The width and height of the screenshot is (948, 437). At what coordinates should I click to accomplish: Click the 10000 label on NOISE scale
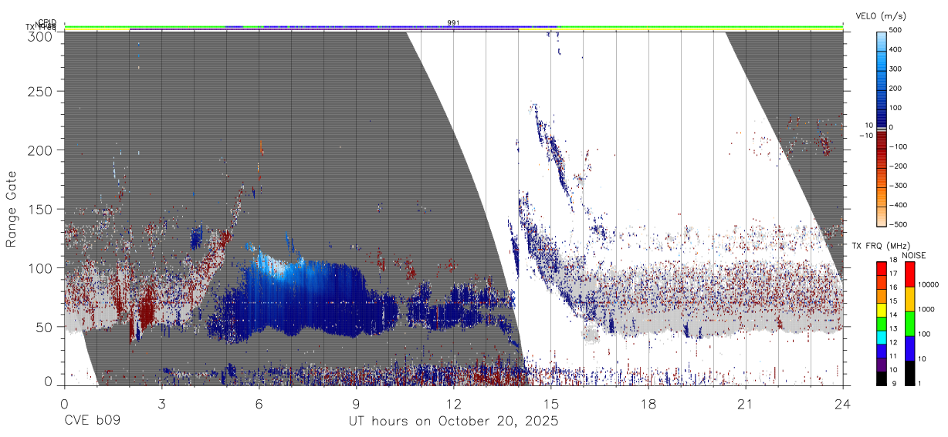click(929, 284)
